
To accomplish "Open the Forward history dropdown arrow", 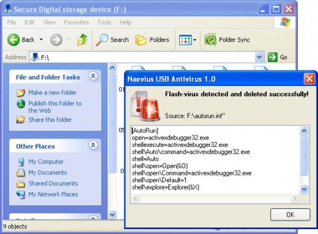I will [69, 40].
